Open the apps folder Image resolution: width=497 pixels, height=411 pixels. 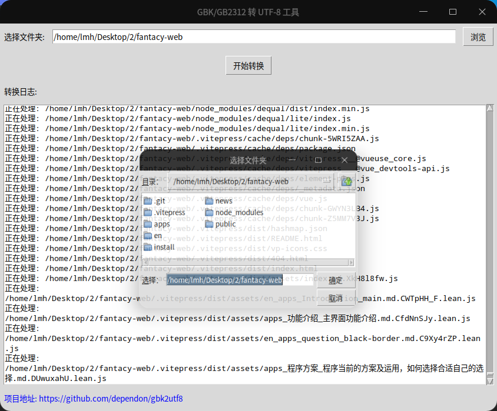161,224
